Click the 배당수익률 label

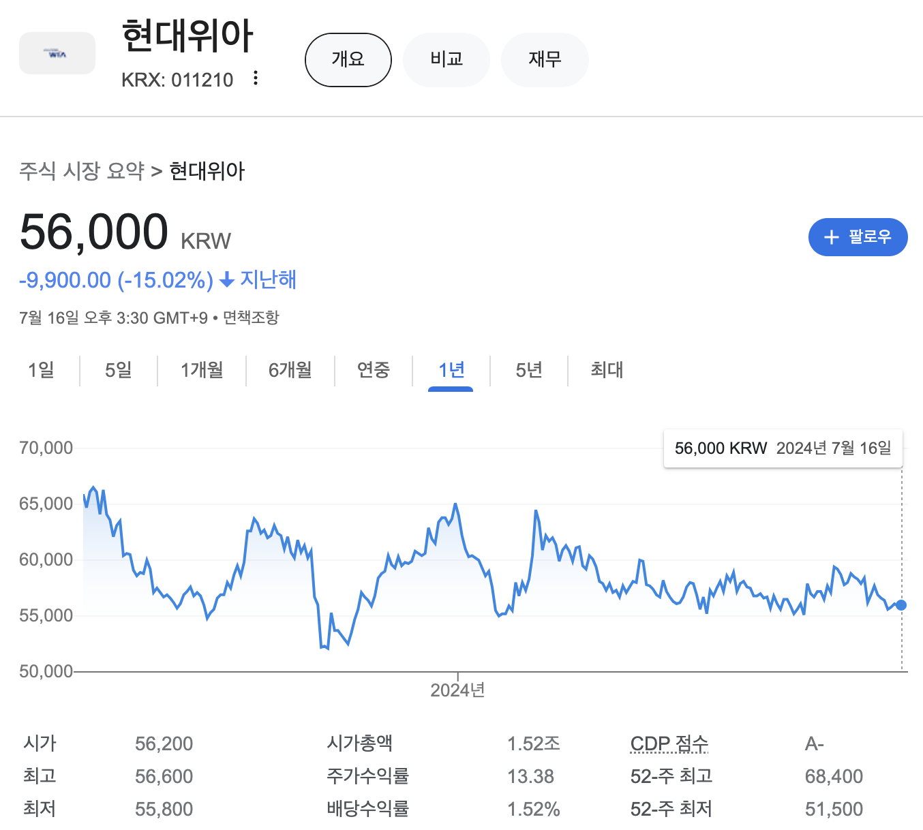(367, 809)
